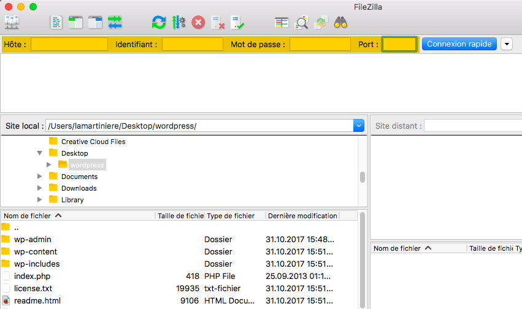Click the binoculars search files icon
The height and width of the screenshot is (309, 522).
(x=341, y=23)
